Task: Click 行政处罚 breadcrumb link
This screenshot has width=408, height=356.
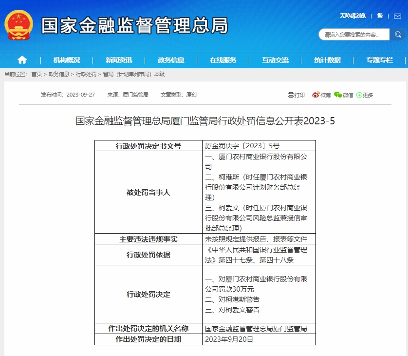Action: (x=86, y=74)
